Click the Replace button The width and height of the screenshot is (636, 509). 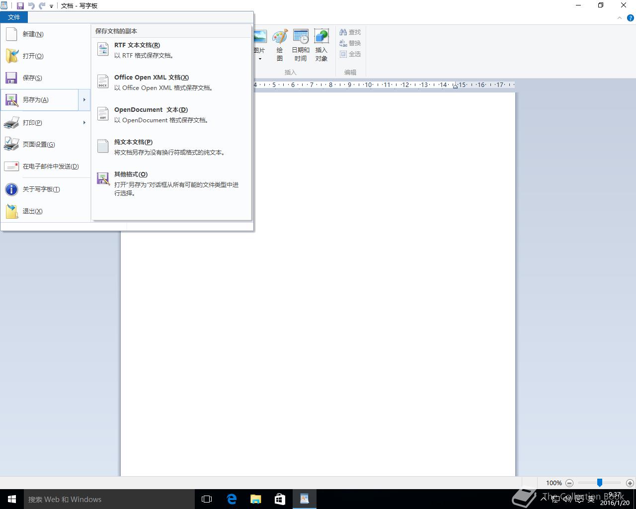pyautogui.click(x=350, y=43)
